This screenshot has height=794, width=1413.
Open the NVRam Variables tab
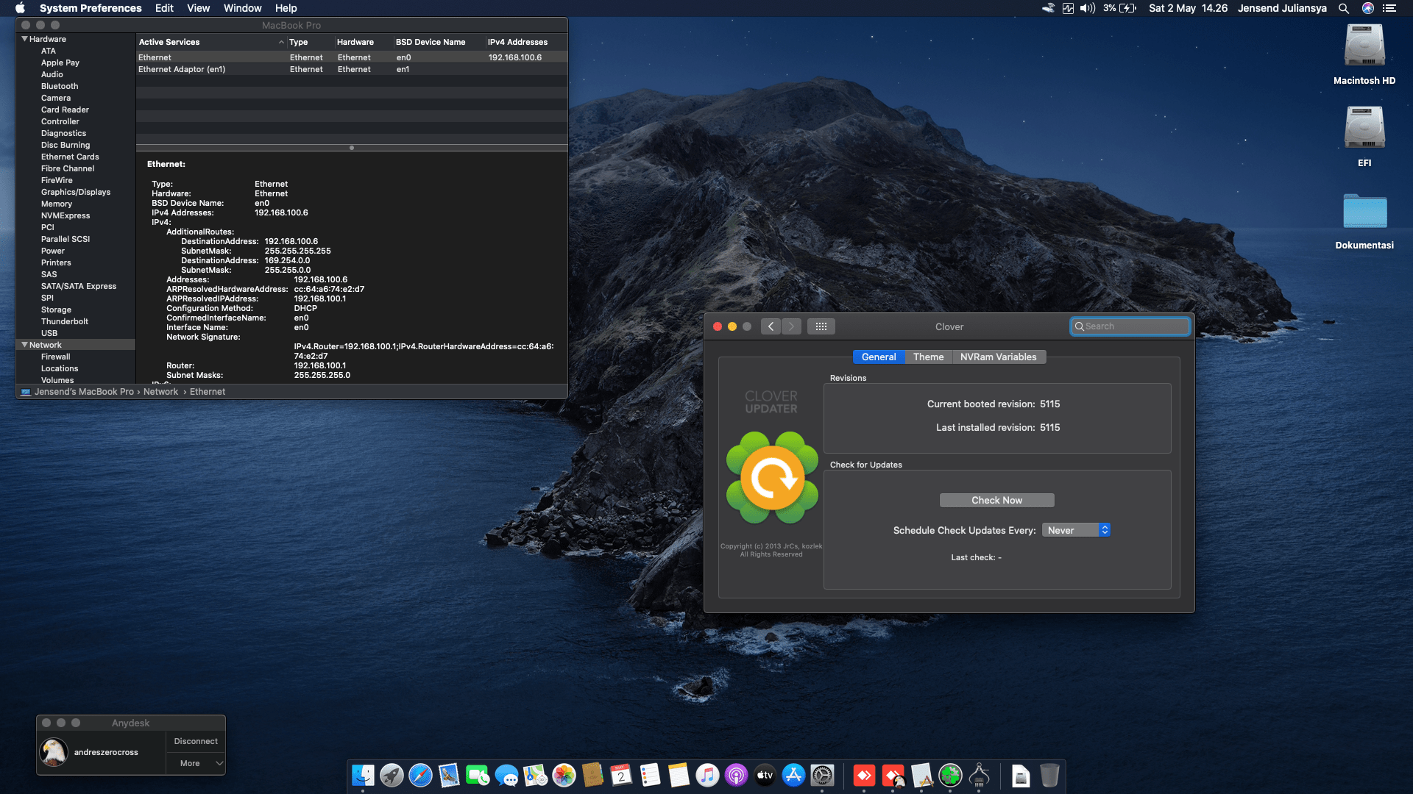tap(999, 357)
